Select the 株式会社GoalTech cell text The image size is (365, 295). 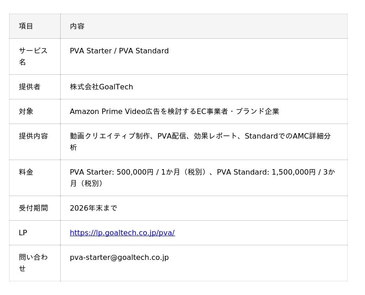tap(101, 87)
